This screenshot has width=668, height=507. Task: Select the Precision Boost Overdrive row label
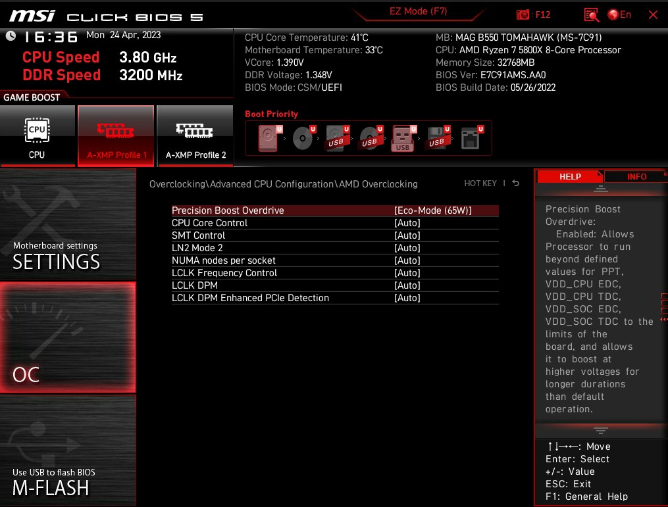(228, 210)
